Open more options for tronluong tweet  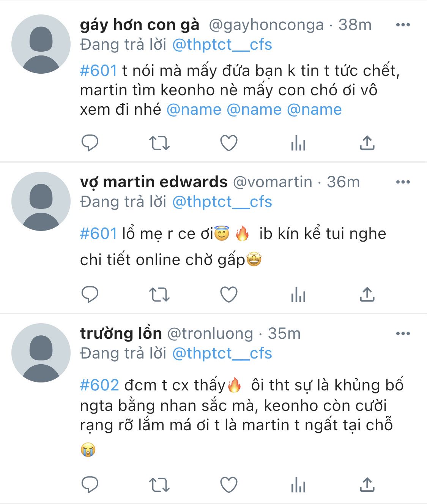click(403, 333)
